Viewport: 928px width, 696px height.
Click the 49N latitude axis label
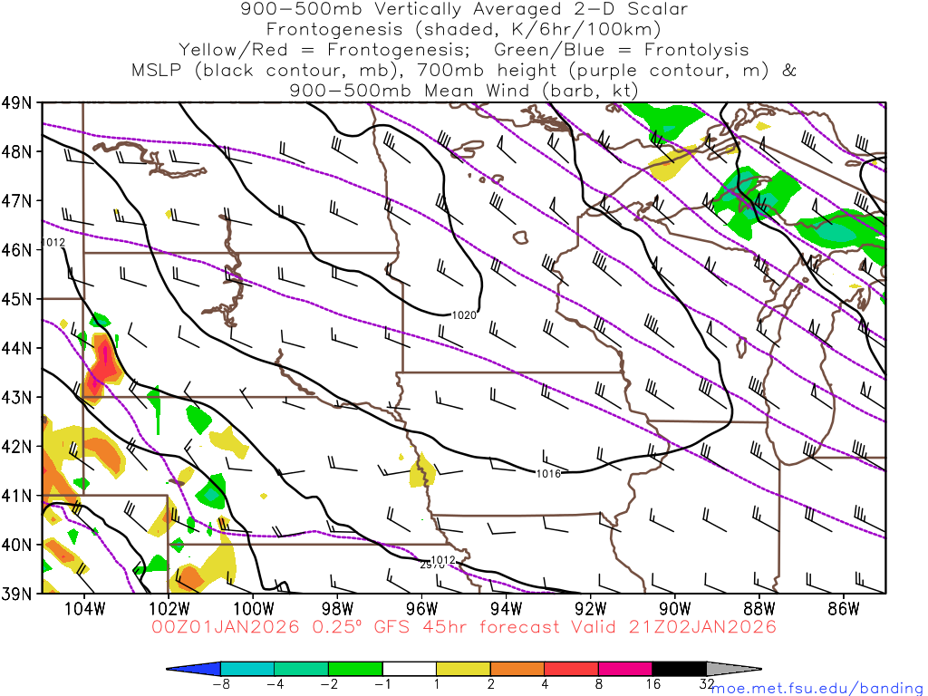(20, 102)
